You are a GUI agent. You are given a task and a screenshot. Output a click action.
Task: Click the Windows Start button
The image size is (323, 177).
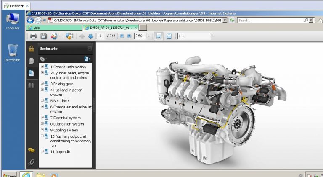(8, 174)
